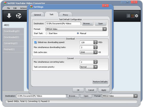Screen dimensions: 143x107
Task: Click Open in Settings destination row
Action: (x=101, y=24)
